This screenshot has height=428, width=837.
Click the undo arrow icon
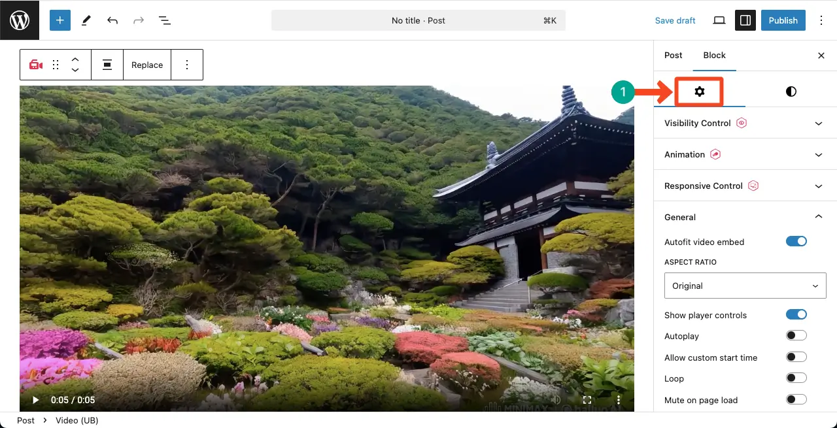tap(112, 20)
